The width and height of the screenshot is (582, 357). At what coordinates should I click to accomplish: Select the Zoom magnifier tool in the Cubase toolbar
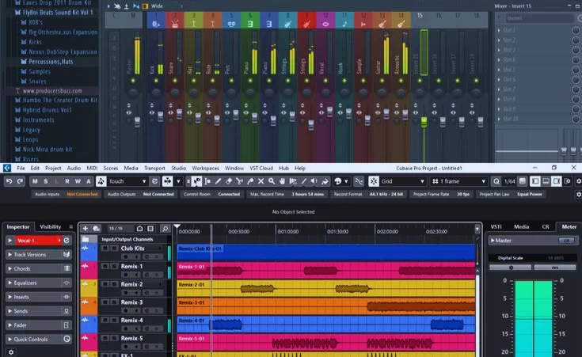(x=272, y=181)
